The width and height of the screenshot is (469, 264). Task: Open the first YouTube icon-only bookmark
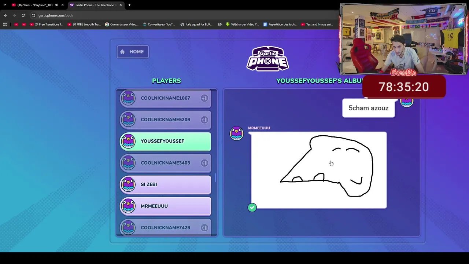[x=16, y=25]
